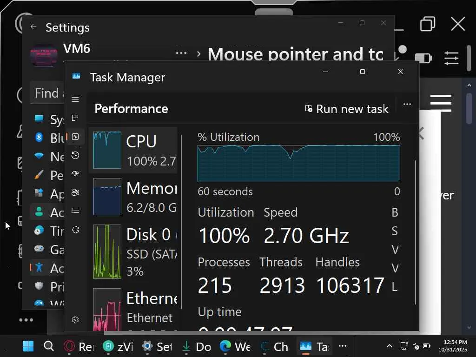This screenshot has height=357, width=476.
Task: Select the Memory performance item
Action: coord(135,197)
